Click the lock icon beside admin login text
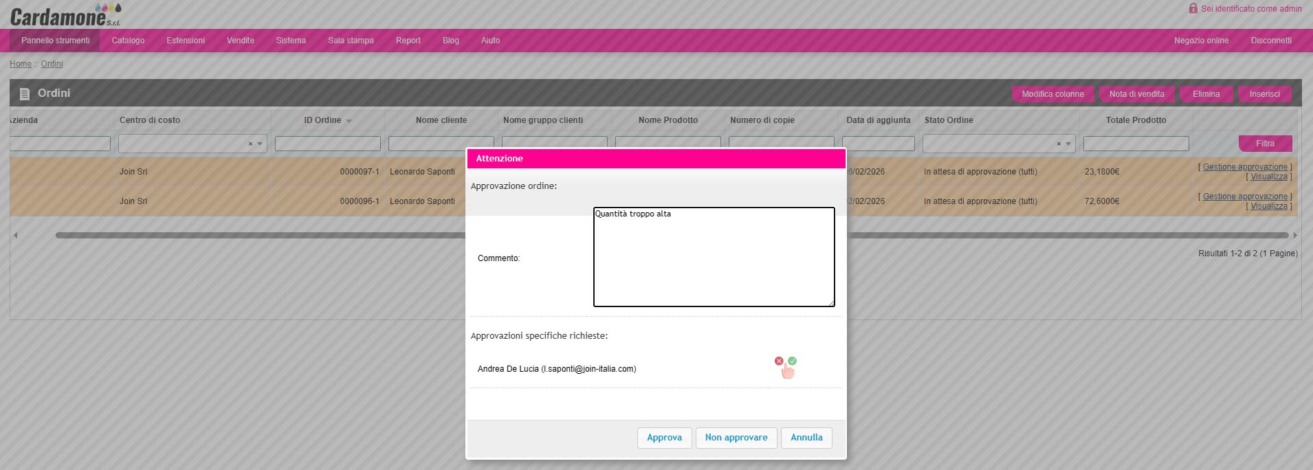 (1193, 8)
